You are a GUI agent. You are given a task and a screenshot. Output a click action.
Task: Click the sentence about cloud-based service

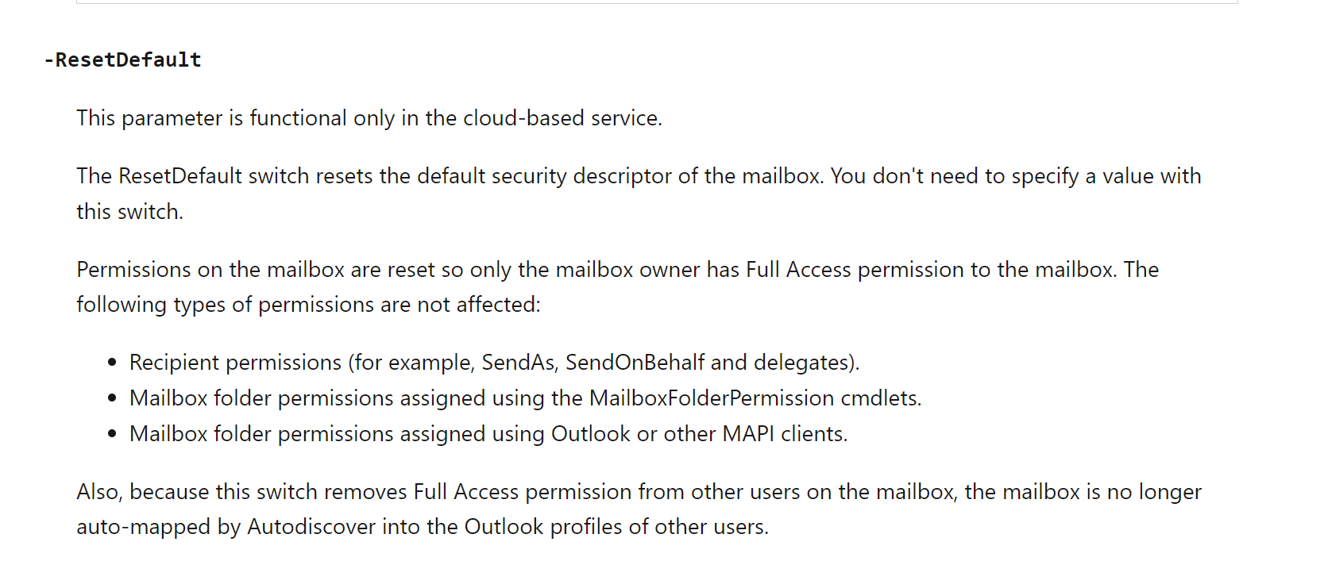point(369,118)
